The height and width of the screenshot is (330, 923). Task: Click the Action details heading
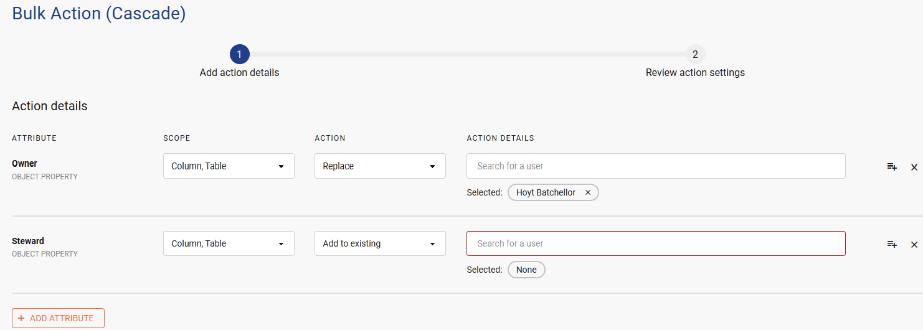pos(50,106)
